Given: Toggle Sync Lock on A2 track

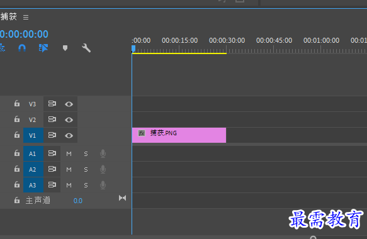Looking at the screenshot, I should [x=52, y=169].
